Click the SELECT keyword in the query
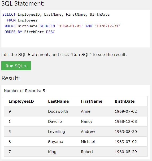This screenshot has width=152, height=161. point(9,14)
